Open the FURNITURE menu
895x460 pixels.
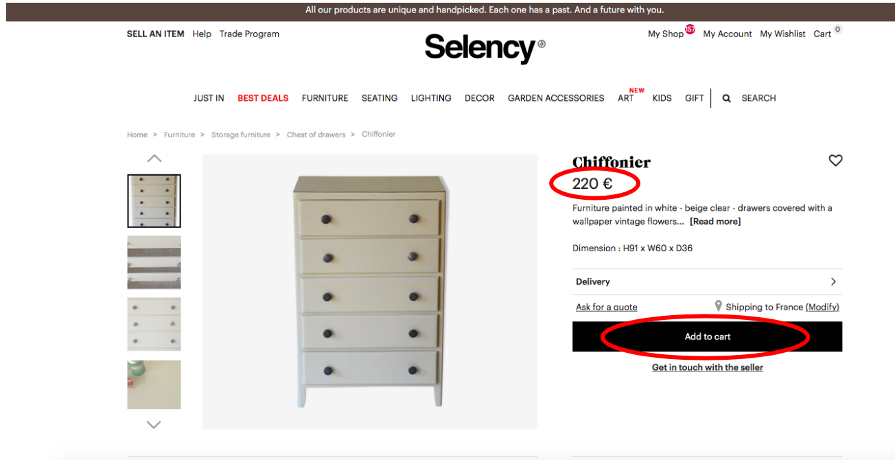click(x=325, y=98)
